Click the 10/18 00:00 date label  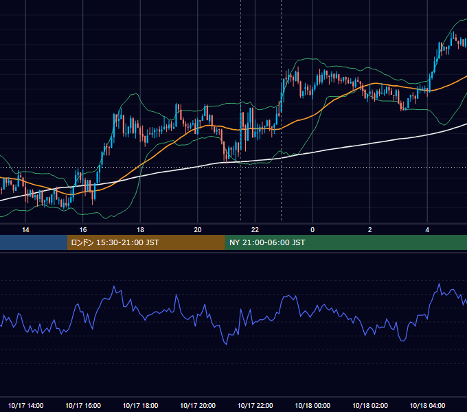pos(312,405)
